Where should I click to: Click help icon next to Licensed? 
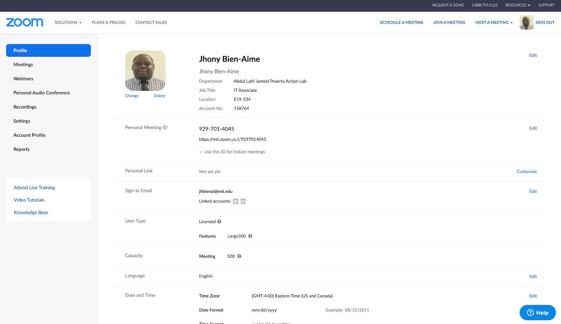(219, 221)
